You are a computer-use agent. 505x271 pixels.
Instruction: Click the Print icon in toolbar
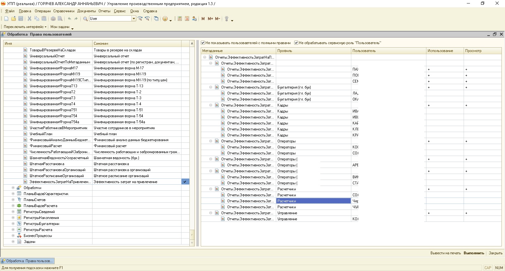53,19
